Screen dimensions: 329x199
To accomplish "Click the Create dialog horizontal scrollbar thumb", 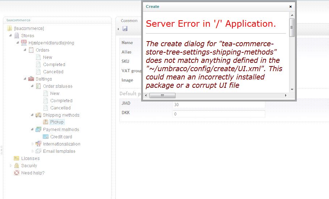I will pos(163,95).
